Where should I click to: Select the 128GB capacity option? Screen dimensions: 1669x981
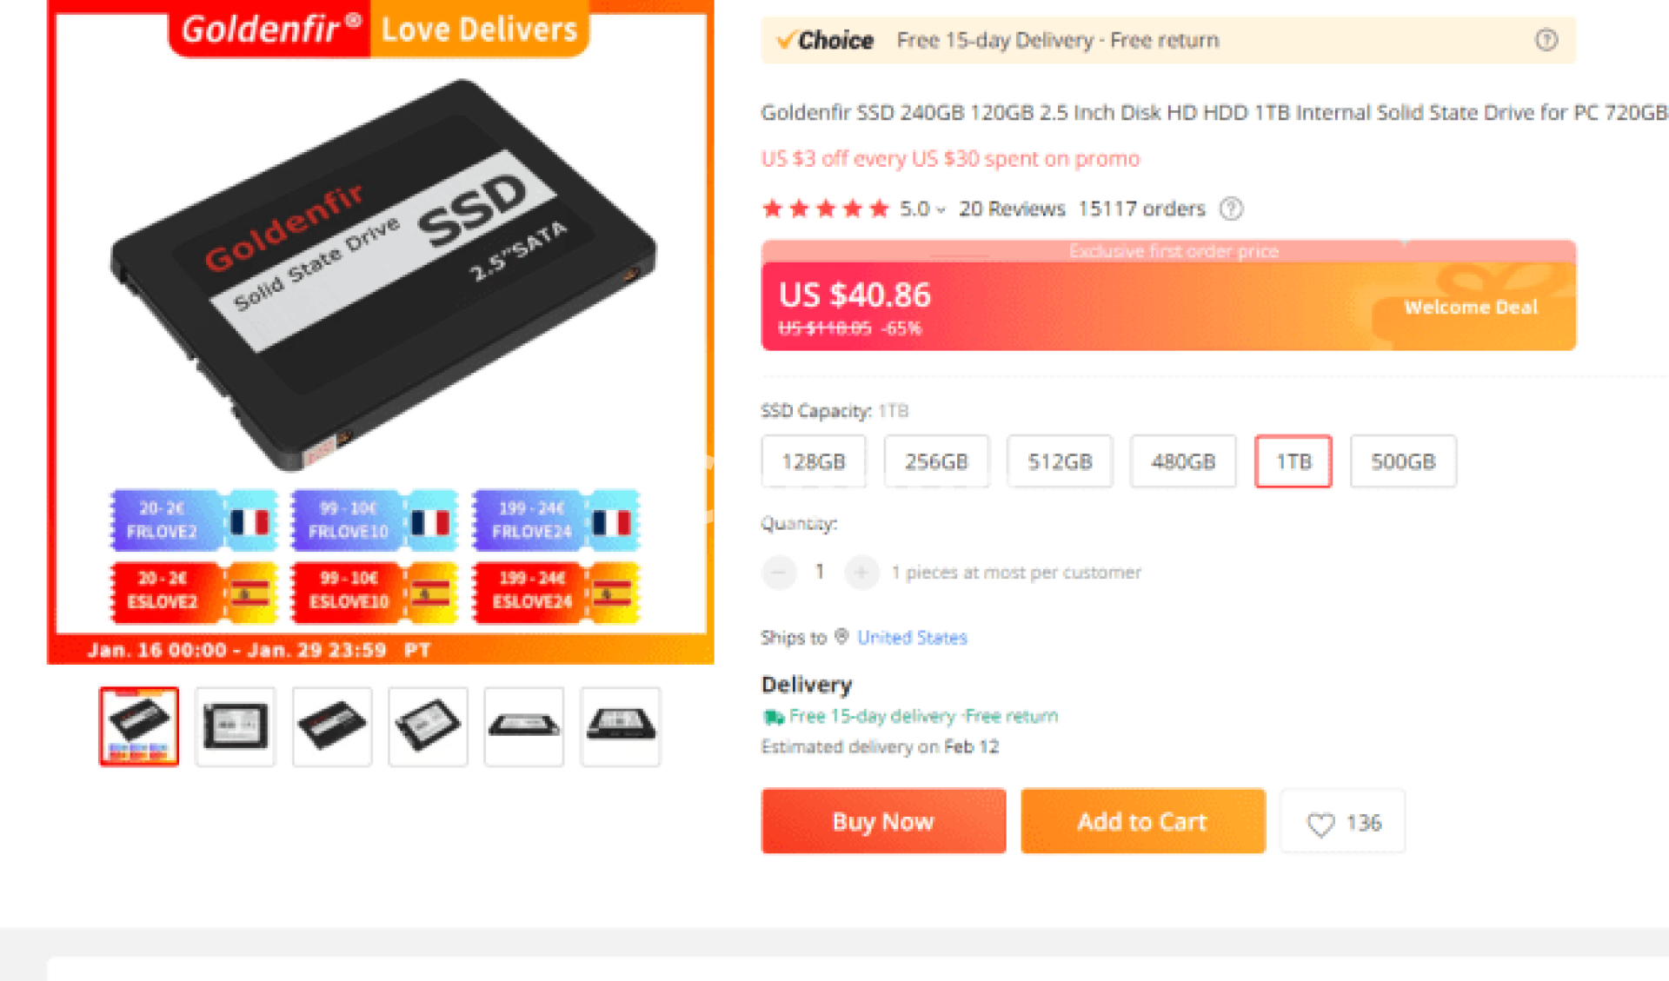pyautogui.click(x=814, y=461)
